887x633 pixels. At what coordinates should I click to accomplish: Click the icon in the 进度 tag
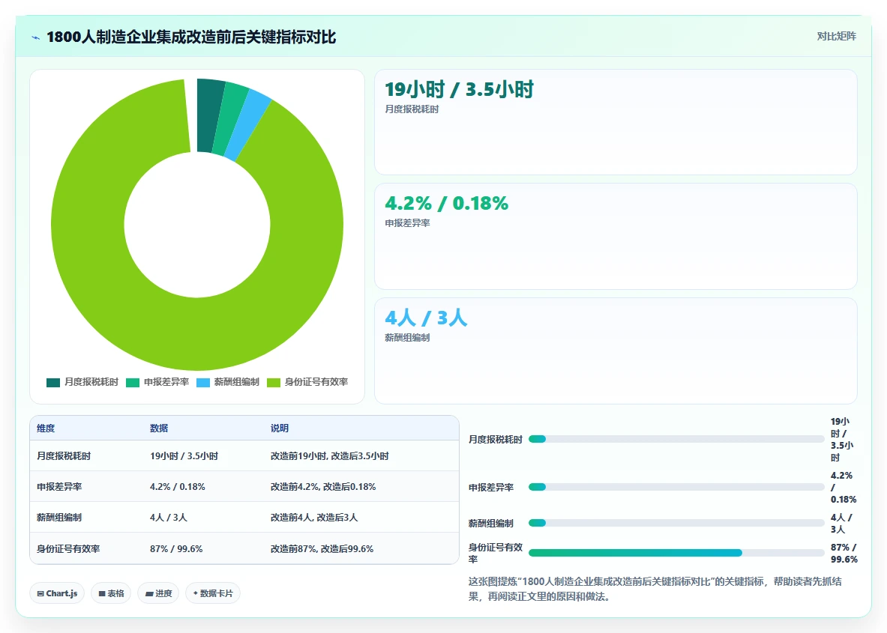(x=148, y=593)
